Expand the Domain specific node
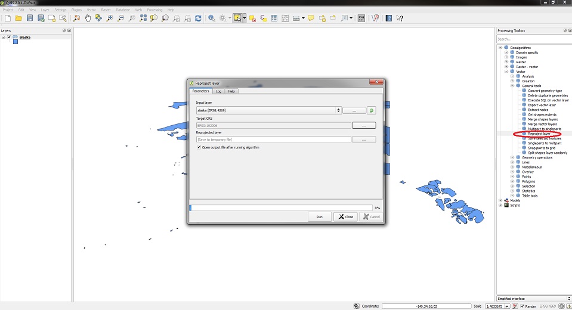 [x=506, y=52]
